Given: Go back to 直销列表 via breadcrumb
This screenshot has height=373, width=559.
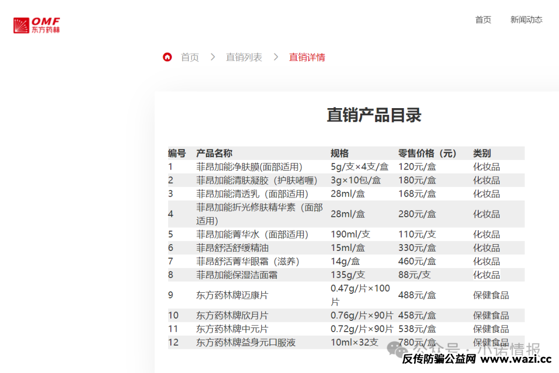Looking at the screenshot, I should pyautogui.click(x=244, y=57).
